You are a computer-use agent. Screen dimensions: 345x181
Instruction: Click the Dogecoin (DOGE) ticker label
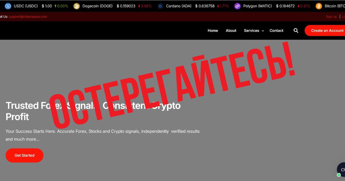click(x=97, y=6)
